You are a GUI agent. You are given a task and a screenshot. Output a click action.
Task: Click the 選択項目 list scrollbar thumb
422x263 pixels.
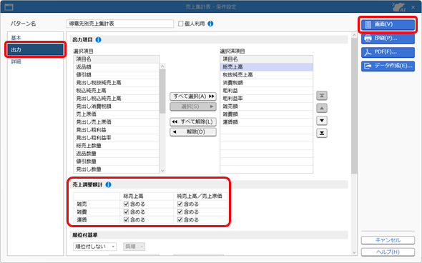click(162, 91)
